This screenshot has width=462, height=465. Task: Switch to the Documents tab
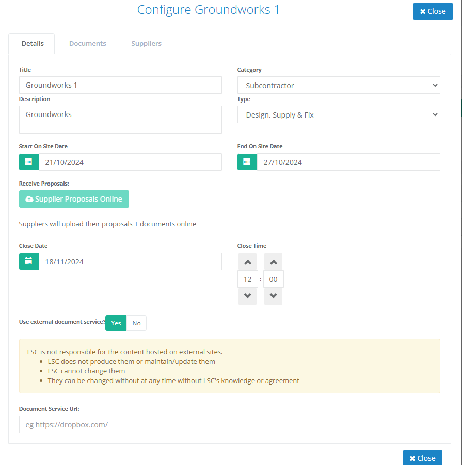(88, 44)
